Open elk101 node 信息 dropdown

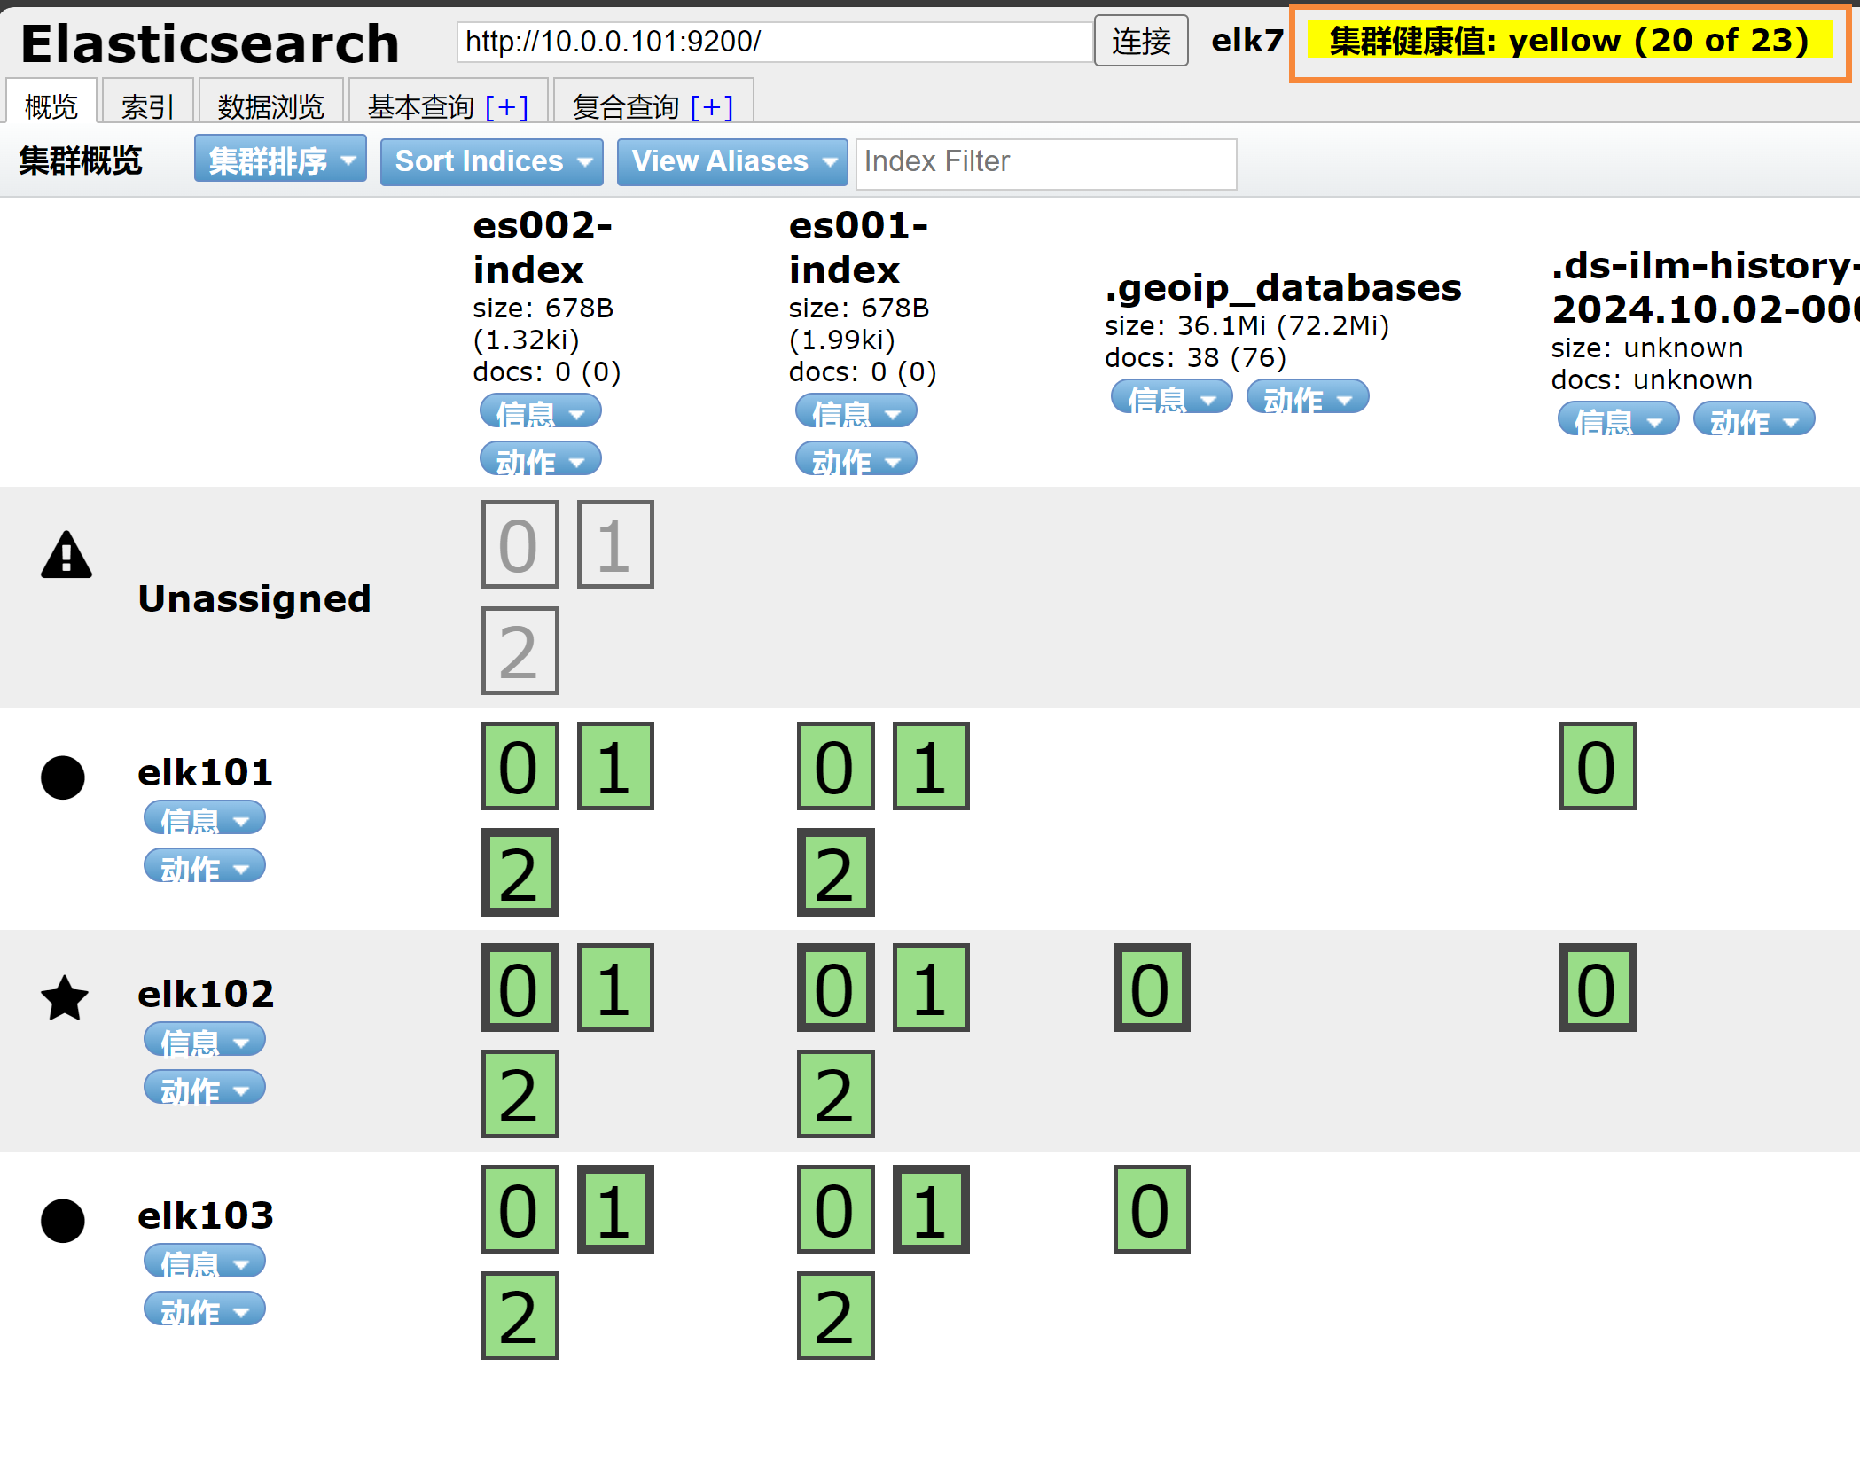pos(205,818)
